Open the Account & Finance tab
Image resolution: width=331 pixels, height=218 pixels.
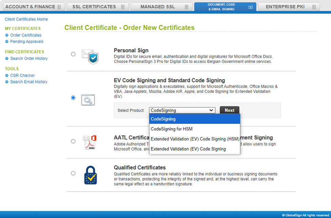34,7
